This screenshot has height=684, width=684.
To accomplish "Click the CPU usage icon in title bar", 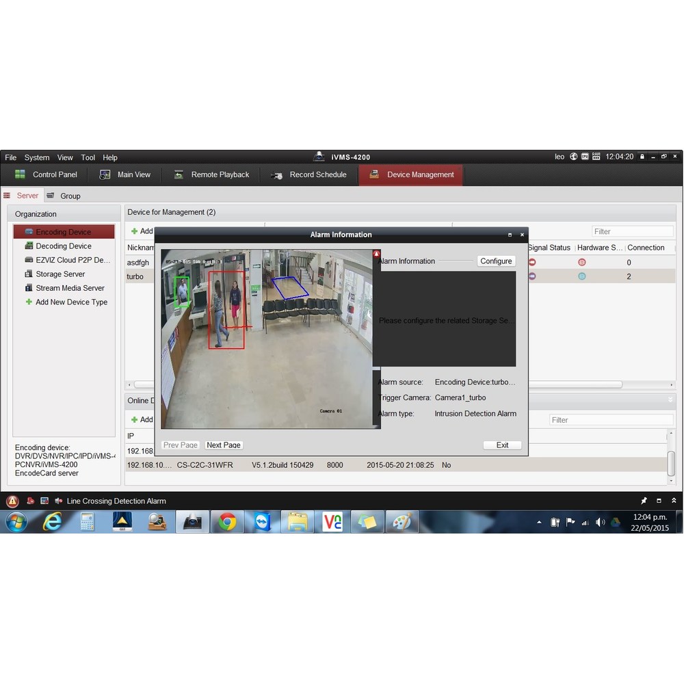I will pos(585,157).
